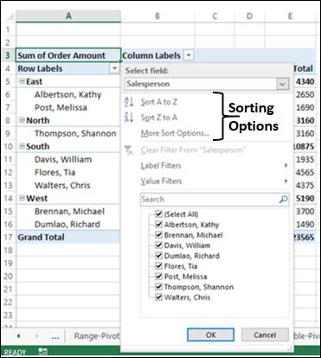Collapse the East group minus icon
Viewport: 321px width, 358px height.
pyautogui.click(x=22, y=81)
